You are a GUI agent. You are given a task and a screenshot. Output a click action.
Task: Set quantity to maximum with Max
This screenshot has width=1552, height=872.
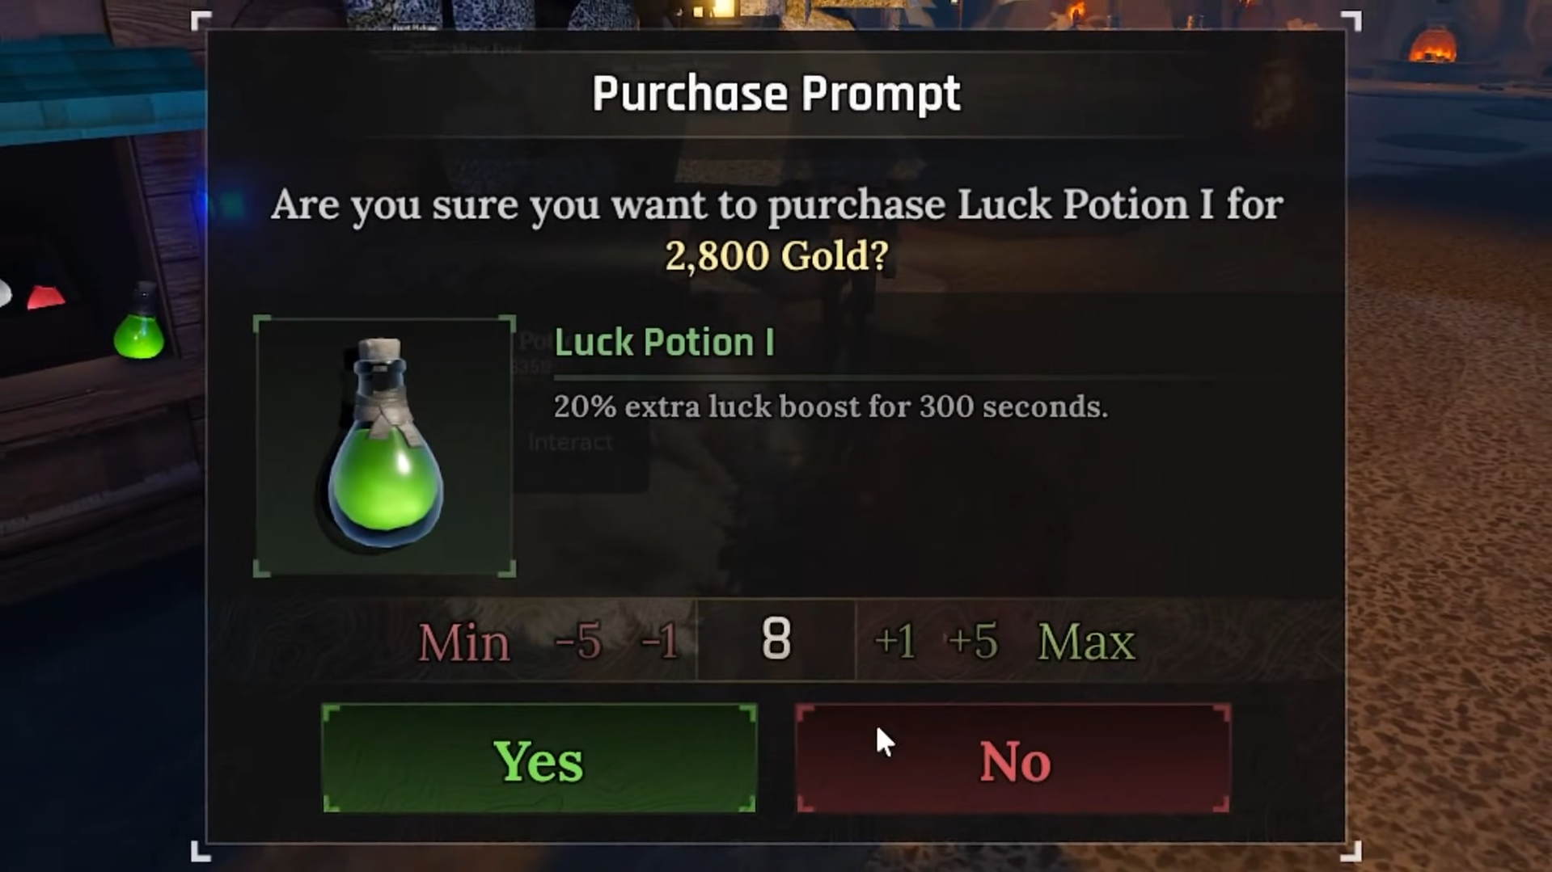(1086, 643)
